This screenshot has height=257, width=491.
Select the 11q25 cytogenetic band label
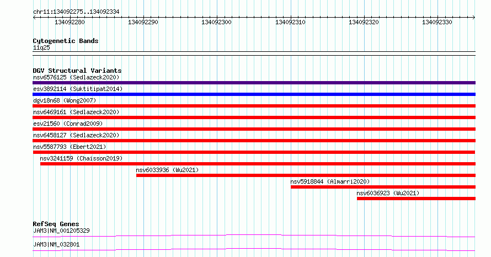pyautogui.click(x=41, y=47)
